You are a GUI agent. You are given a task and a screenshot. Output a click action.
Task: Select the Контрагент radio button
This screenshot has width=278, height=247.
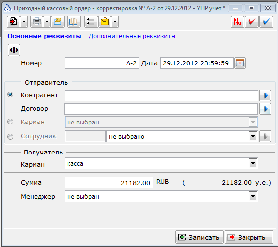pos(10,94)
